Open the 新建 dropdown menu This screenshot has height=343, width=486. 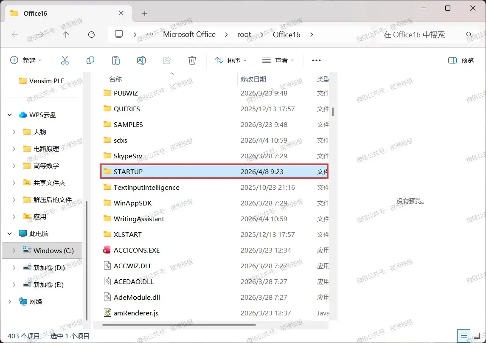tap(26, 60)
